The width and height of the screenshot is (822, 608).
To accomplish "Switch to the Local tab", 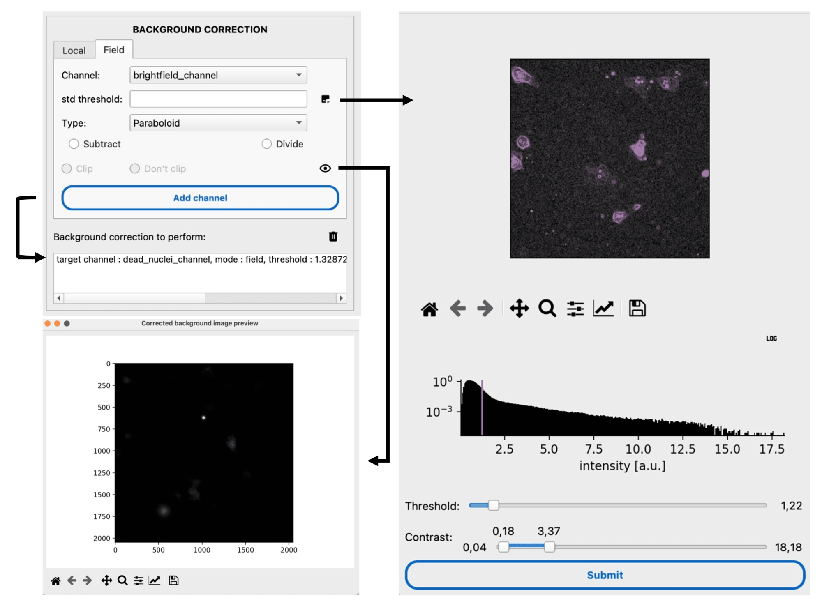I will tap(74, 50).
